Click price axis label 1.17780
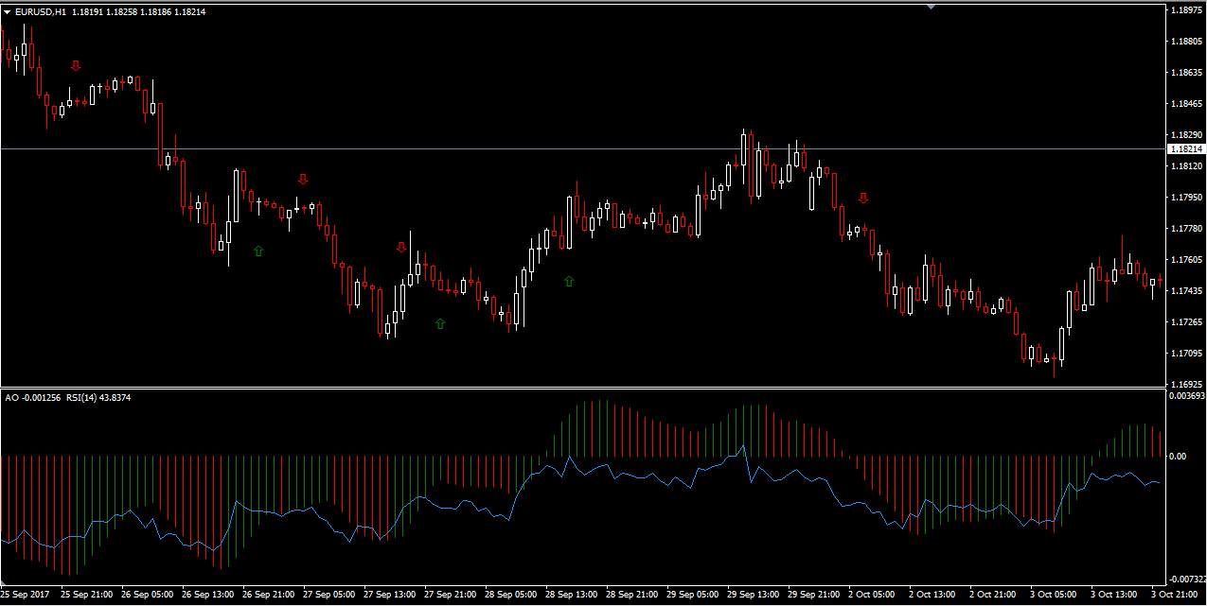This screenshot has height=606, width=1207. [x=1187, y=229]
